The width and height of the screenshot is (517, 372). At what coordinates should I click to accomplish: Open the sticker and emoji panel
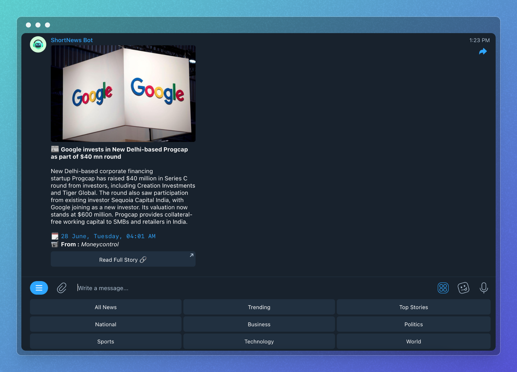click(x=463, y=288)
